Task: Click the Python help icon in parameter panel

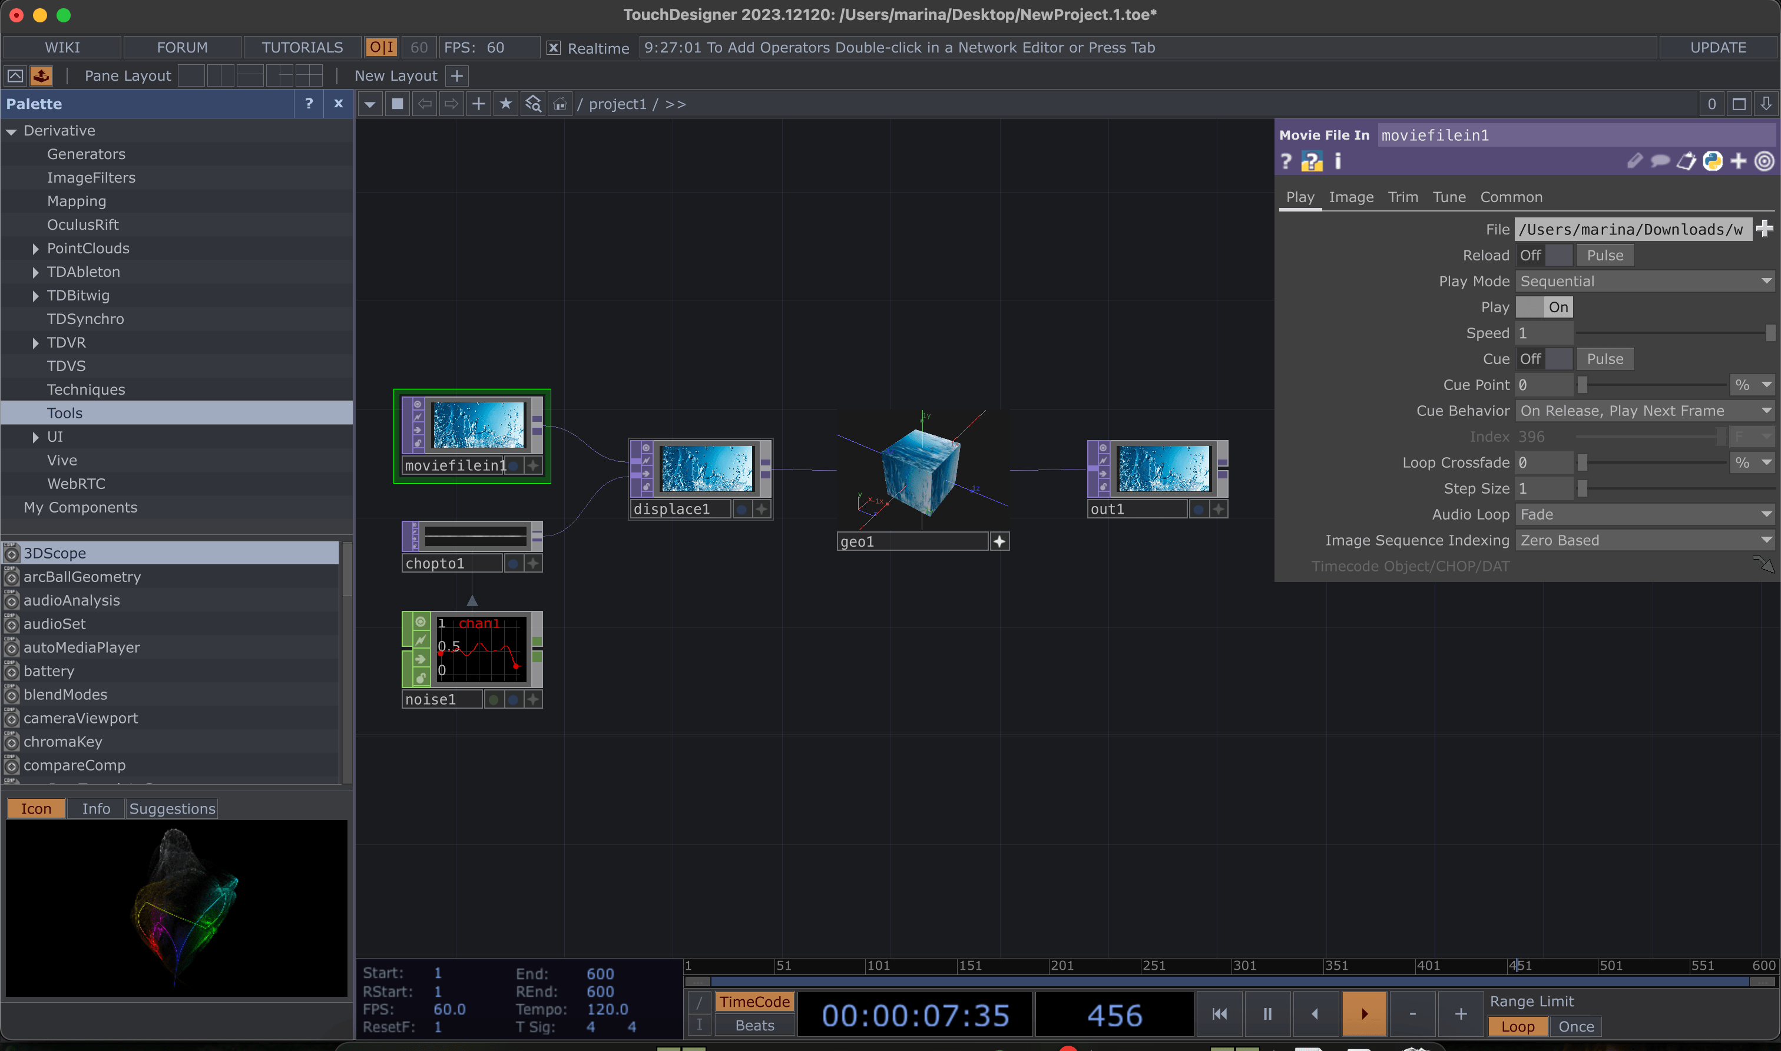Action: coord(1311,161)
